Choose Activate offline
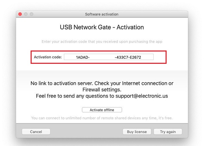 tap(102, 110)
